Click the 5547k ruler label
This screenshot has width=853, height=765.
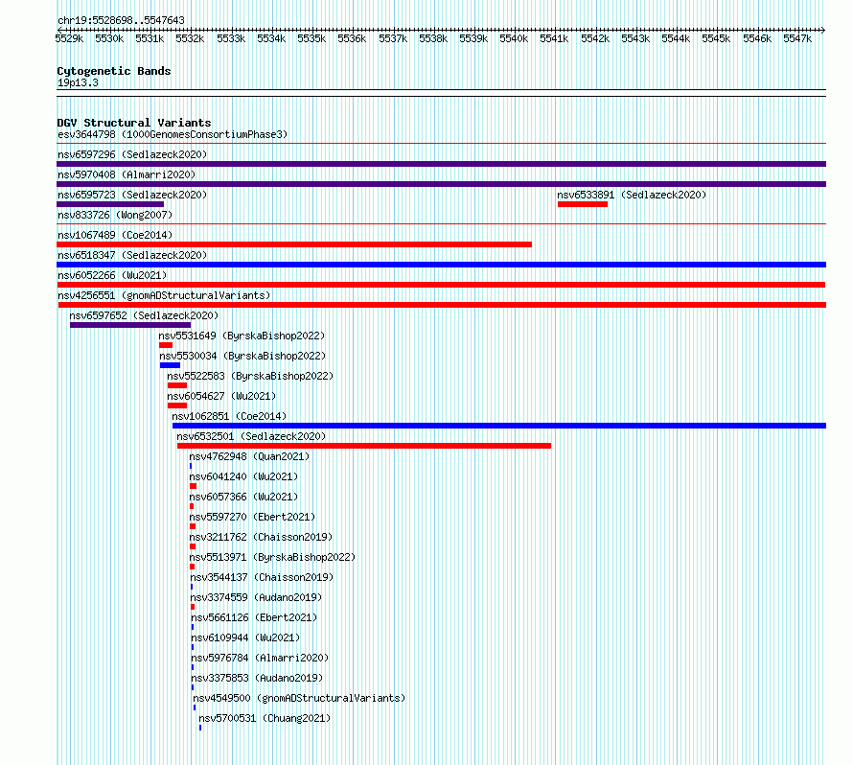point(797,38)
